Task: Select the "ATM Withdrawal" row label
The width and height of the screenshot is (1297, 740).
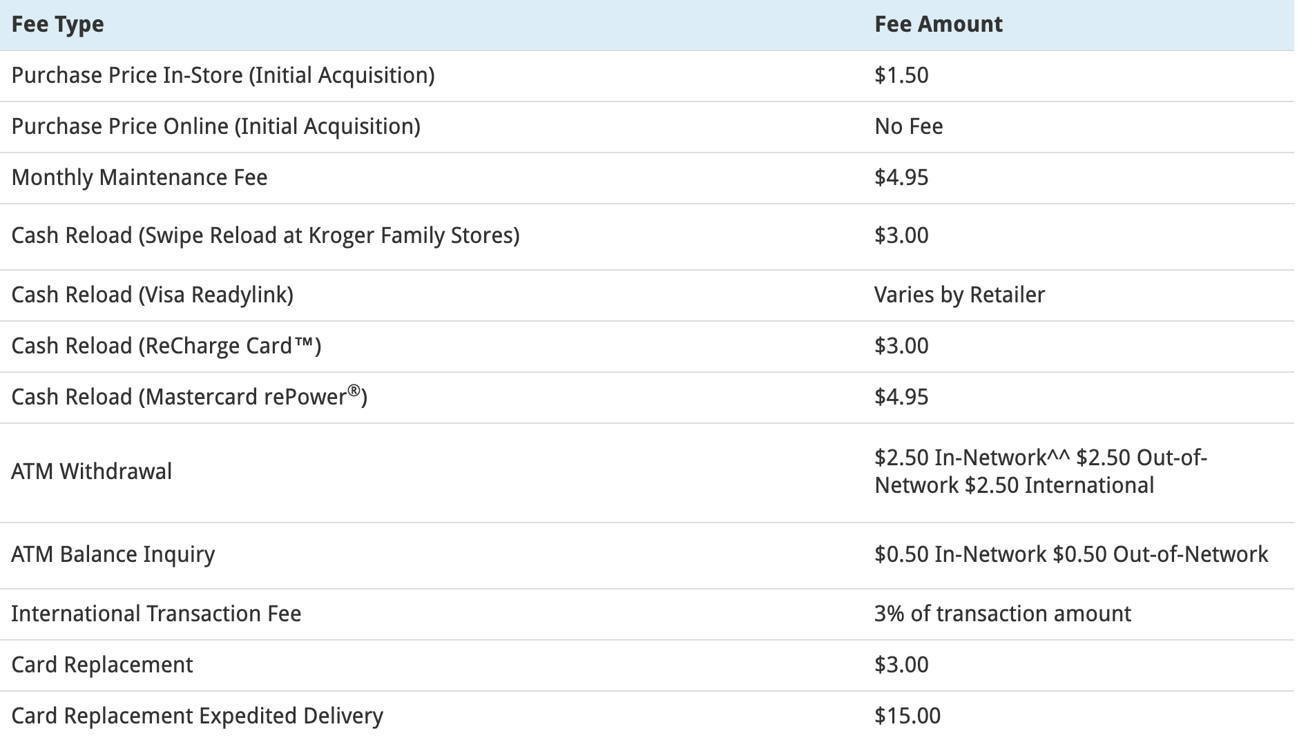Action: coord(92,471)
